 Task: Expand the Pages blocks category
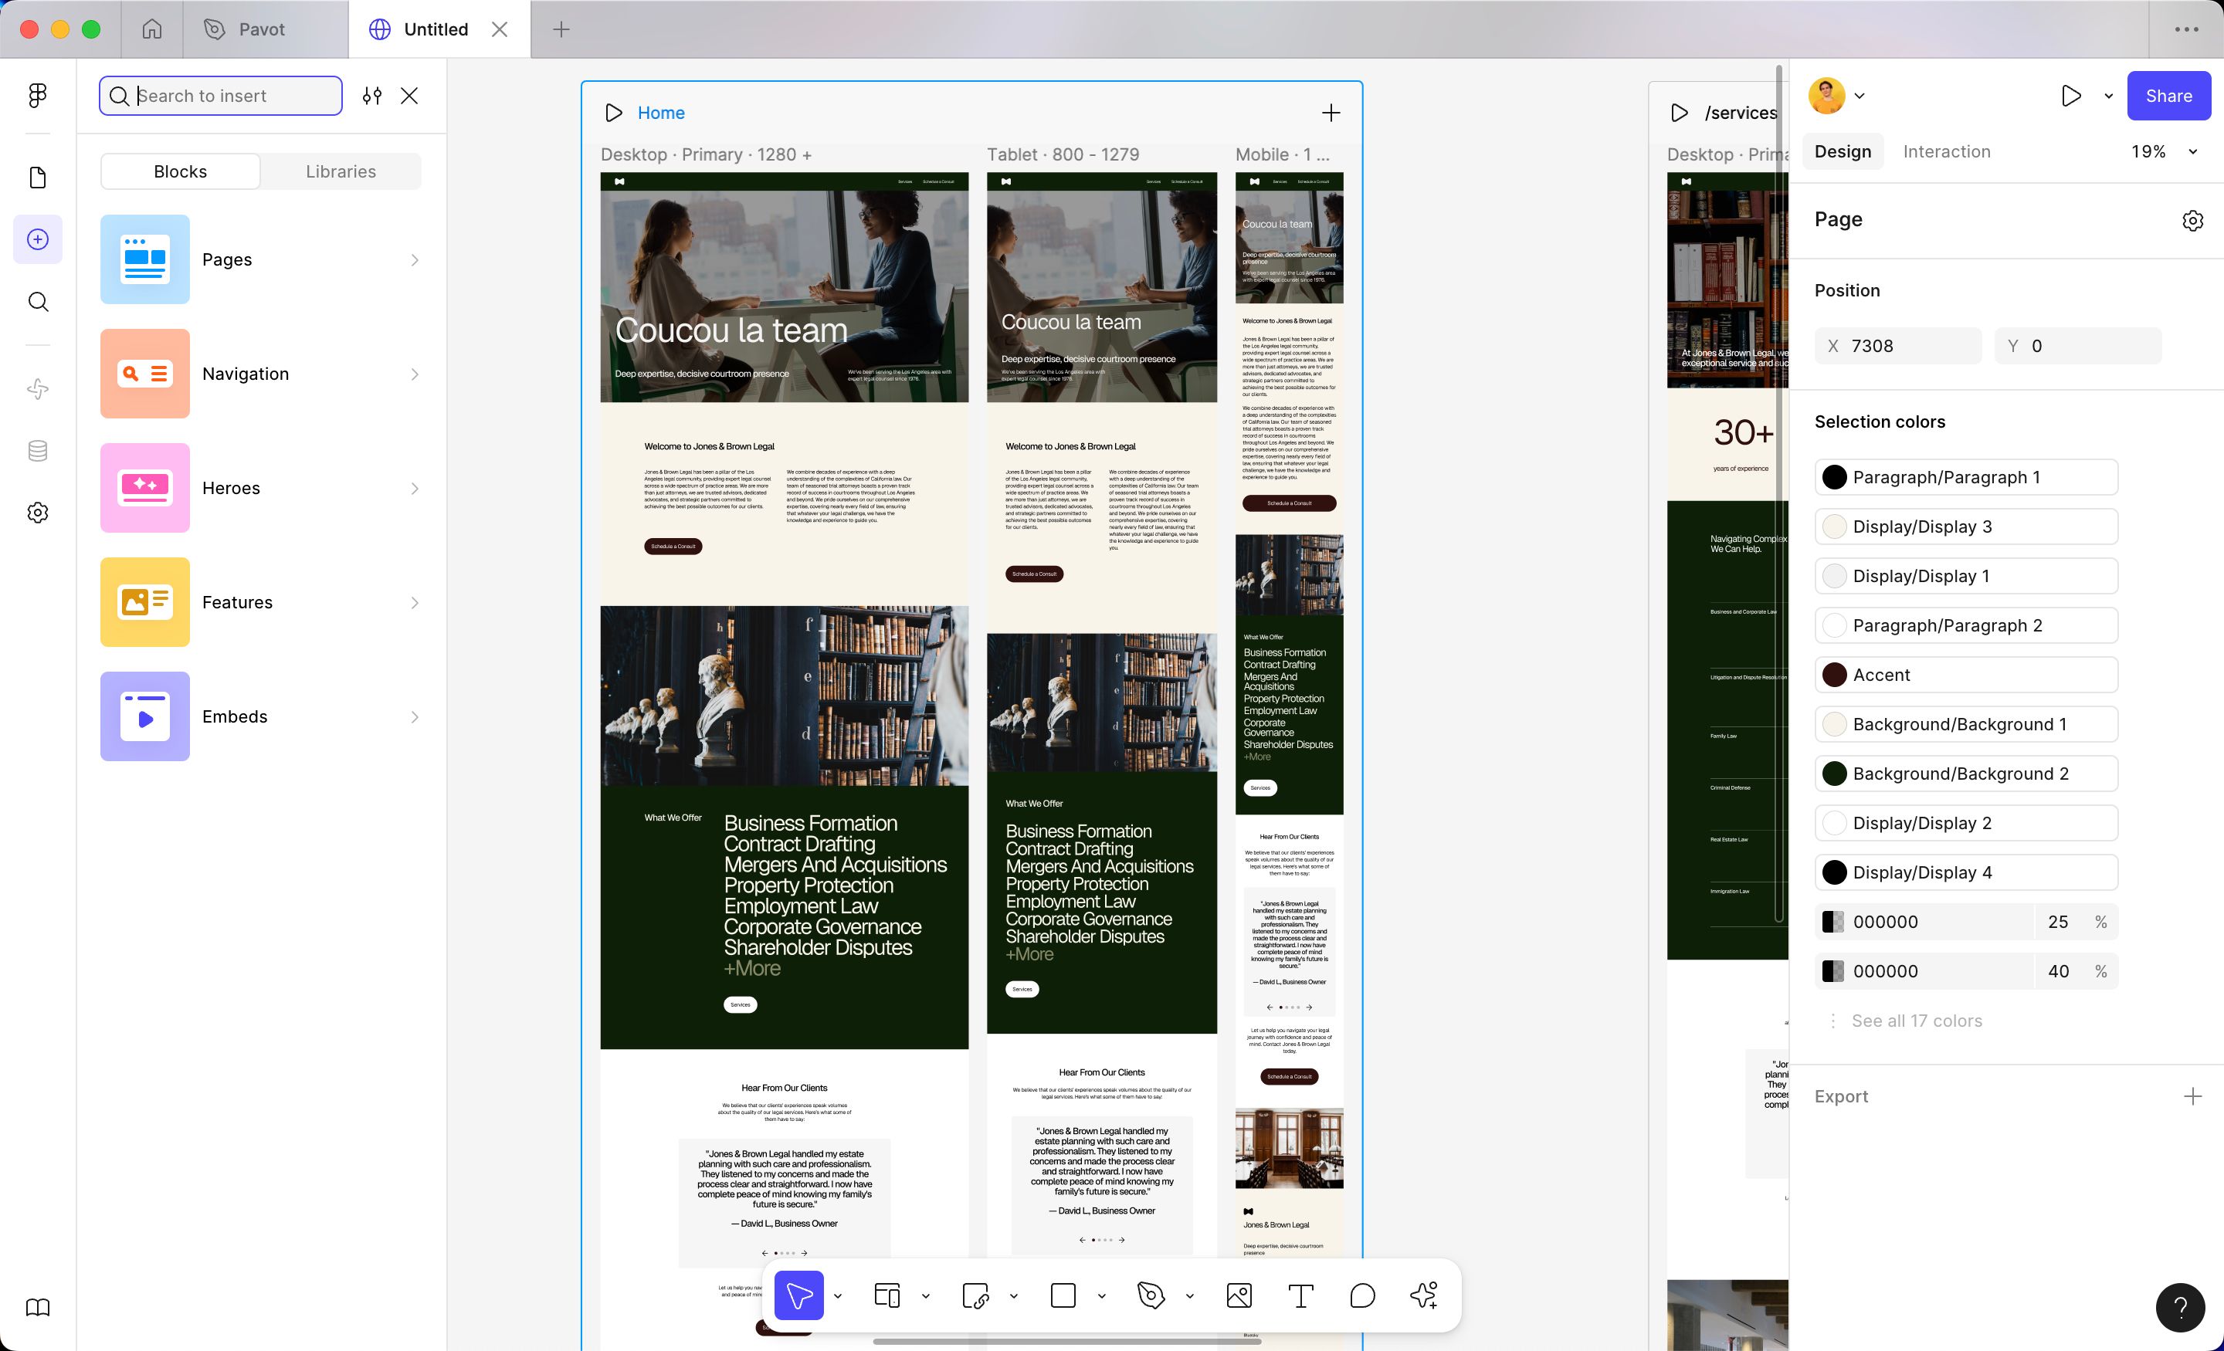[260, 259]
